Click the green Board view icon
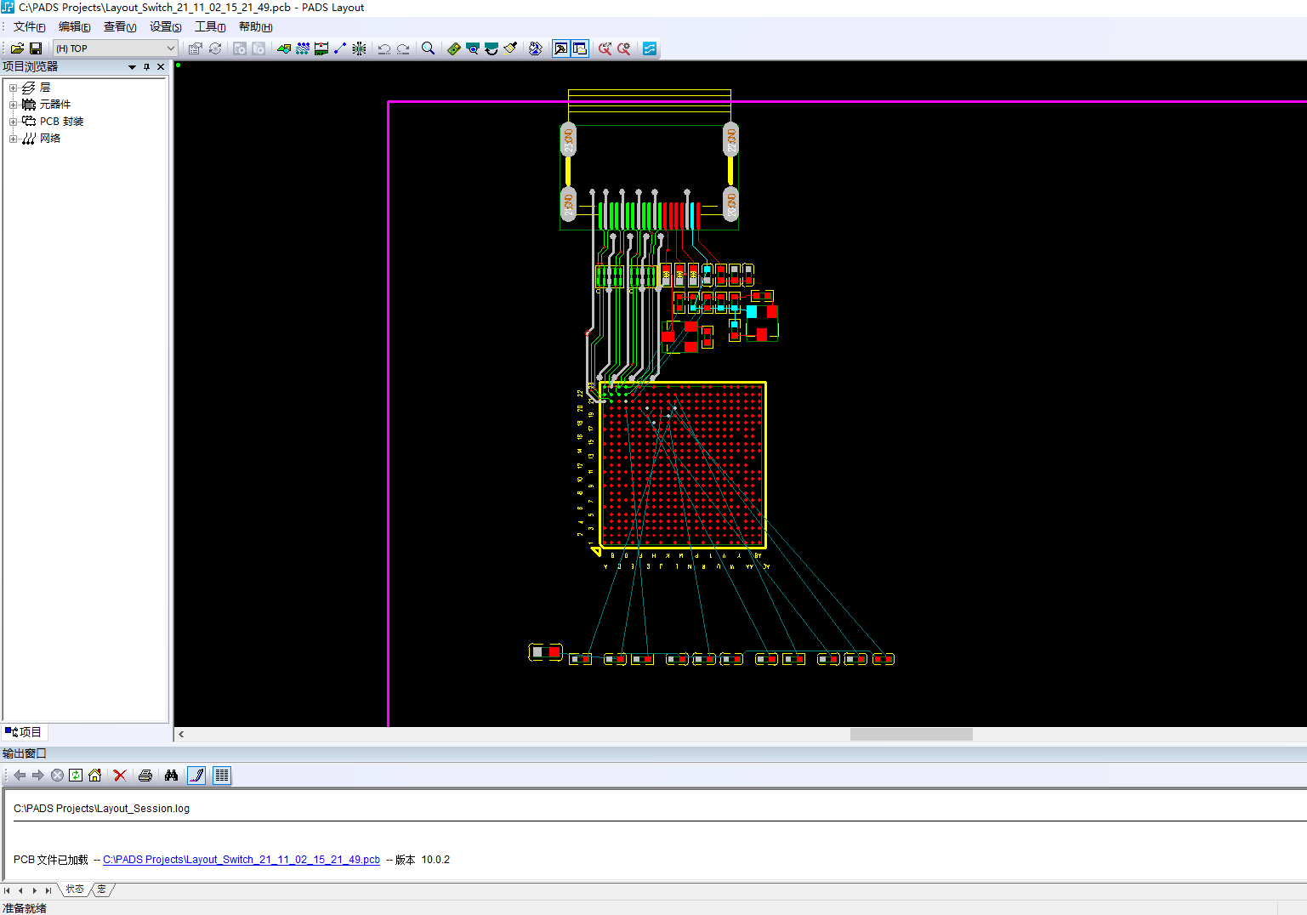 [x=454, y=48]
